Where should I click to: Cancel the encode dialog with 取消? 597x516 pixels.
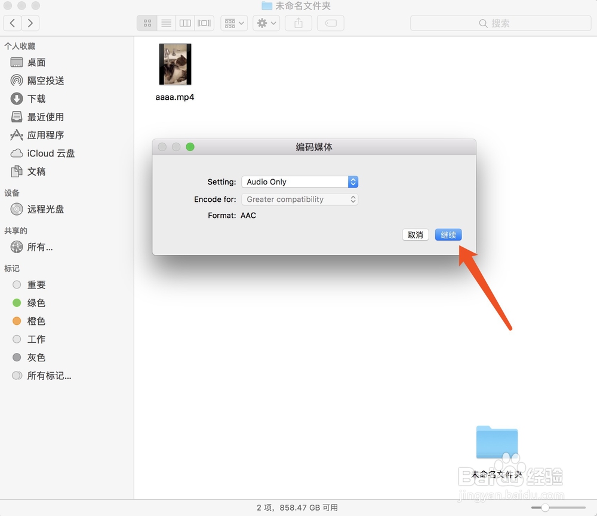coord(416,235)
